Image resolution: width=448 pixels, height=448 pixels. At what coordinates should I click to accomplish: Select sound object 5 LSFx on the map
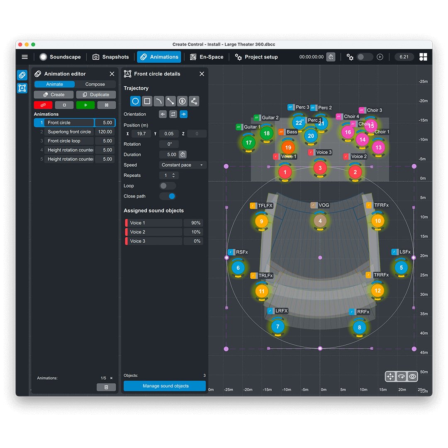point(401,268)
